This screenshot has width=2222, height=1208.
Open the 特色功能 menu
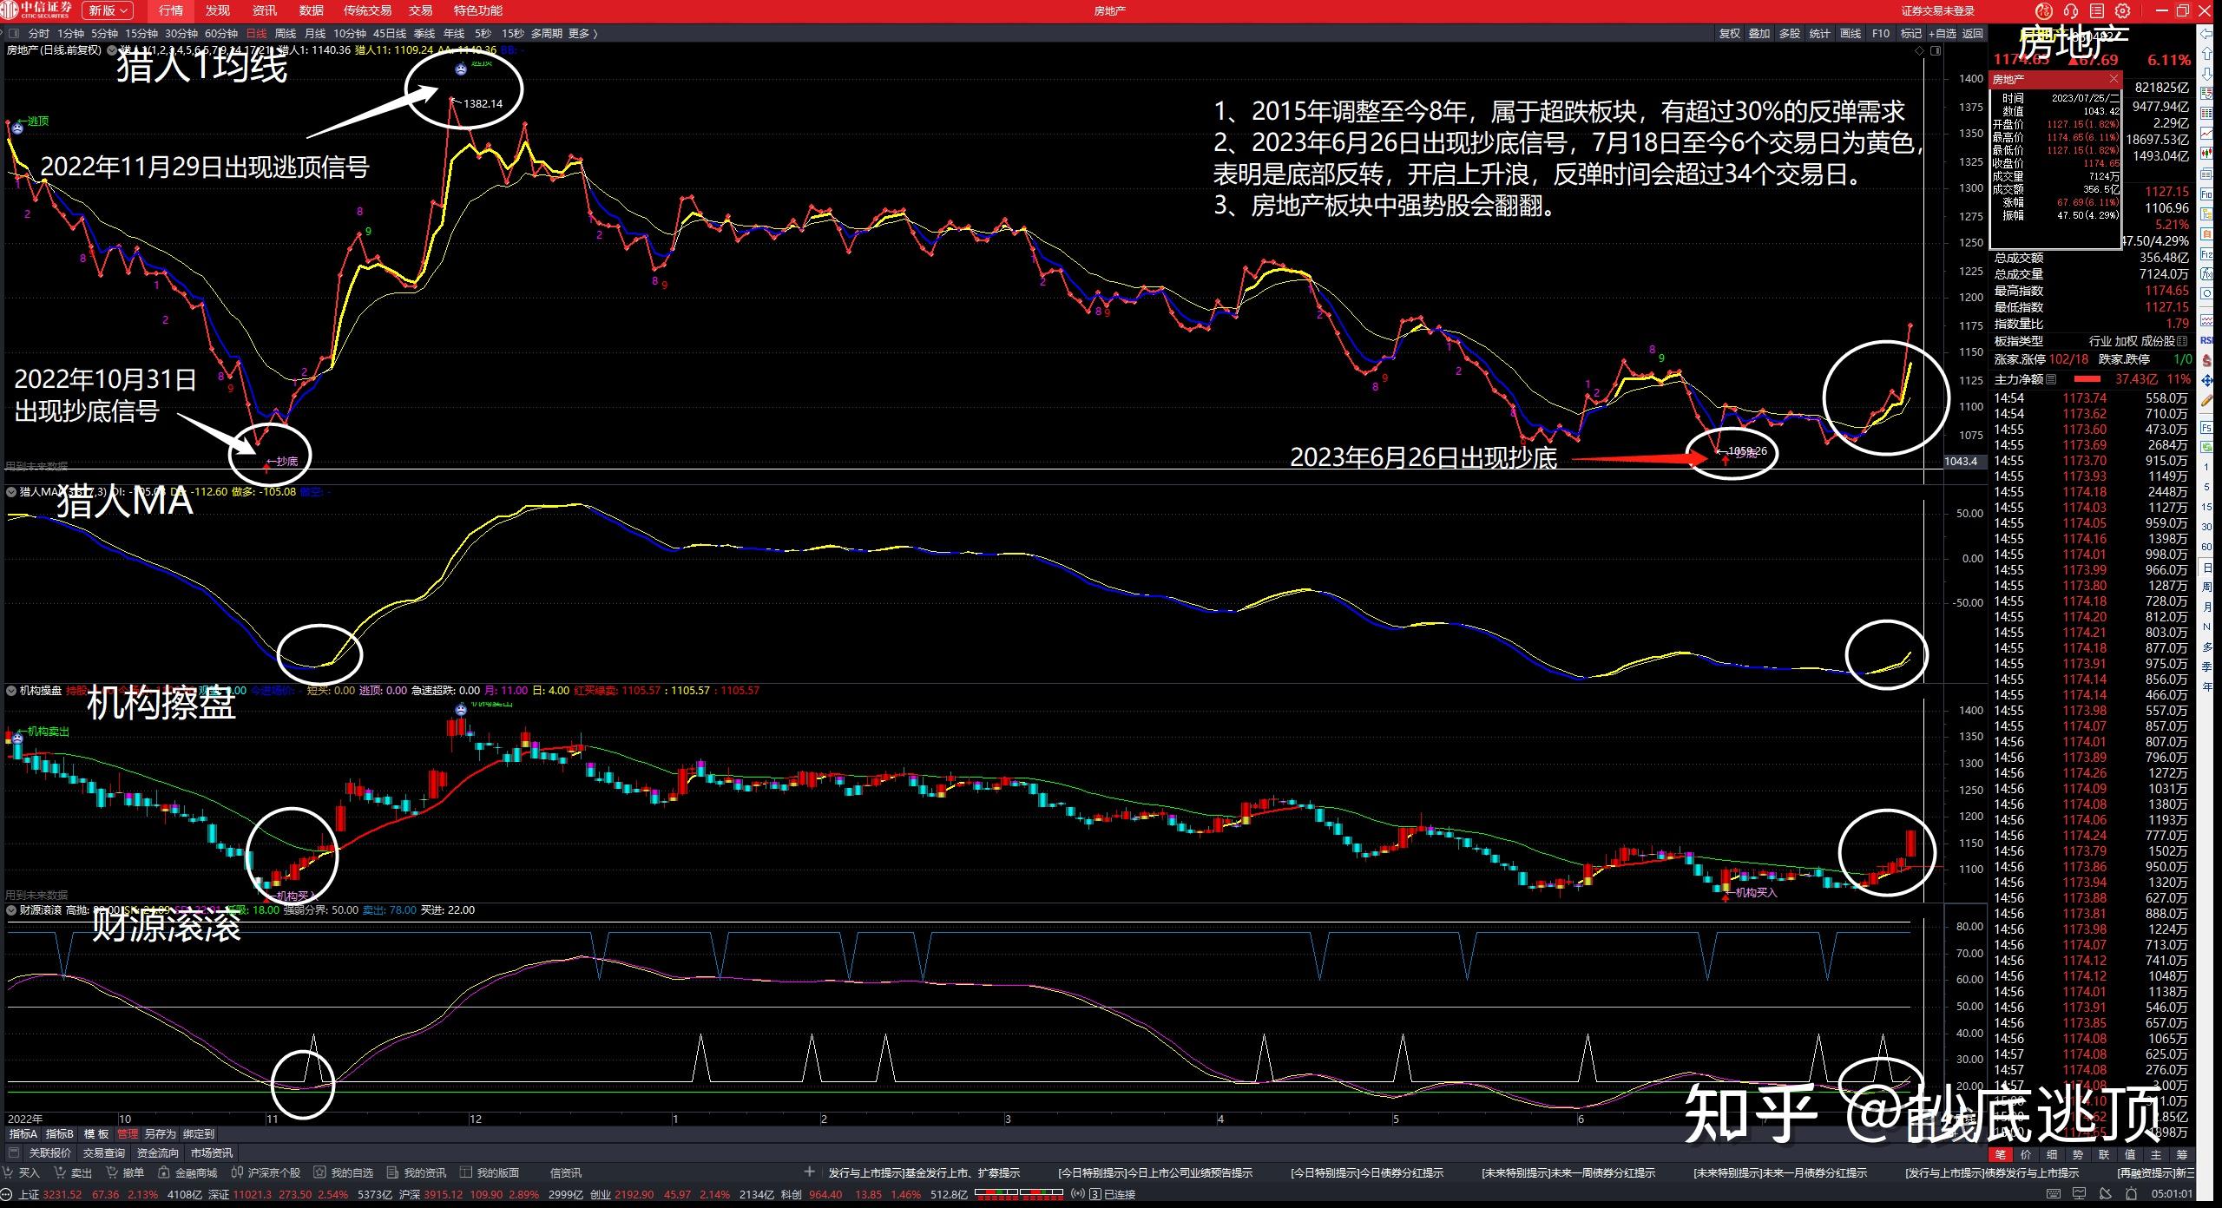478,10
